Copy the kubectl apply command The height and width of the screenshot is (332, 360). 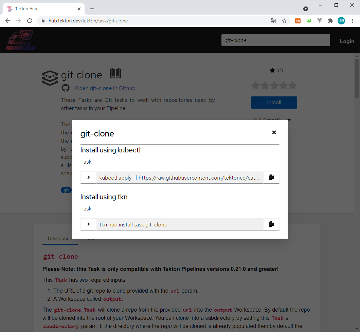click(271, 177)
